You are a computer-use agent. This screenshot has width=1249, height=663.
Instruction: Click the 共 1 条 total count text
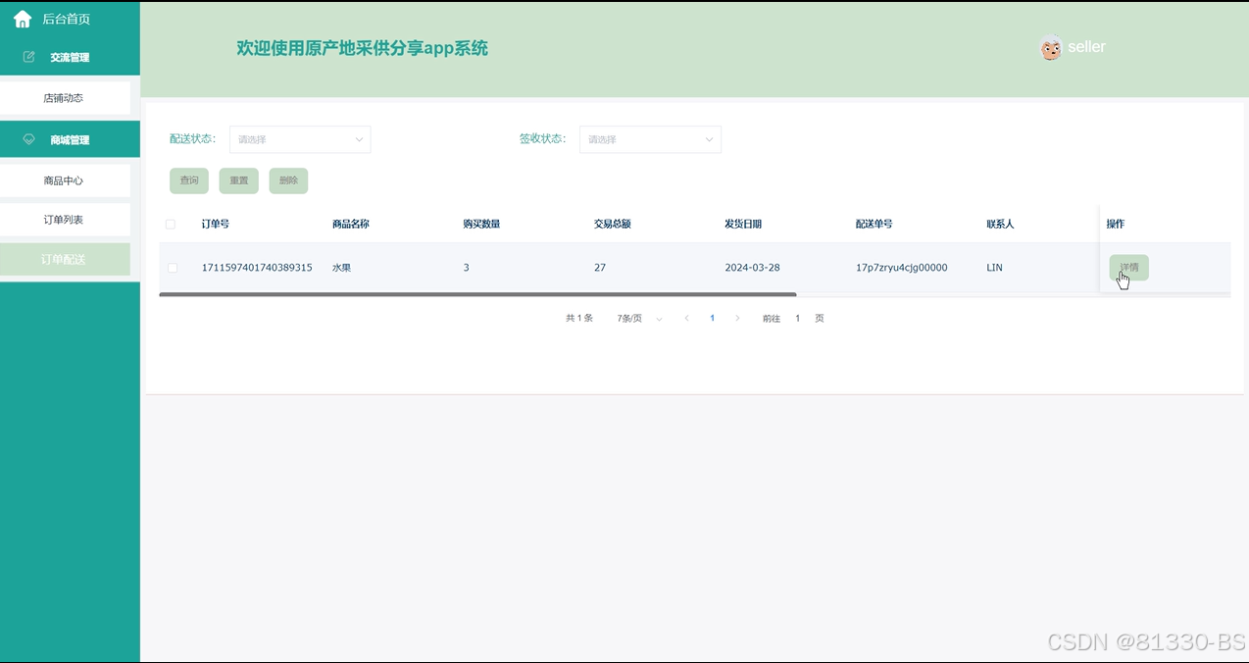(x=579, y=318)
